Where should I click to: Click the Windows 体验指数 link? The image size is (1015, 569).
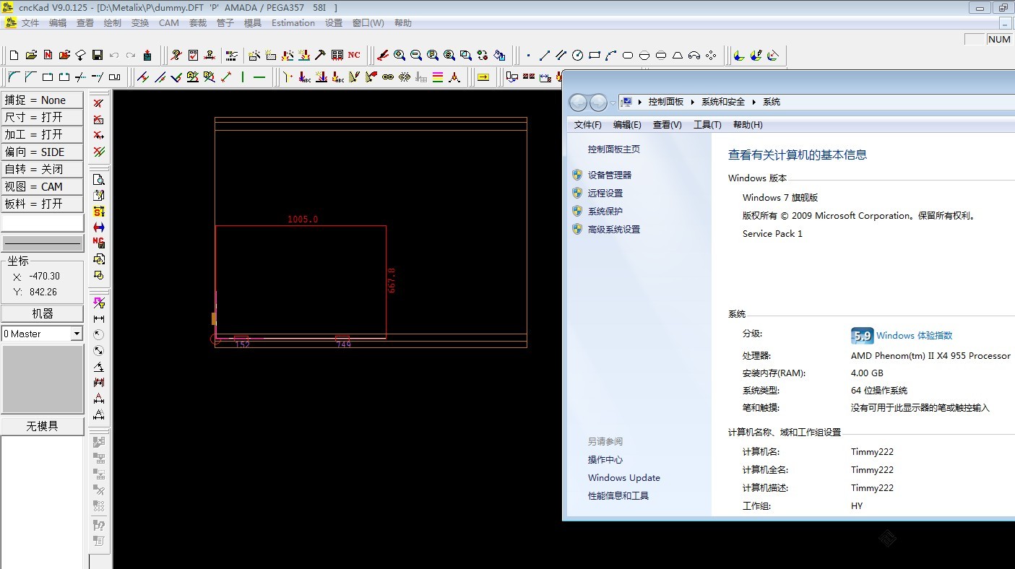[x=914, y=335]
